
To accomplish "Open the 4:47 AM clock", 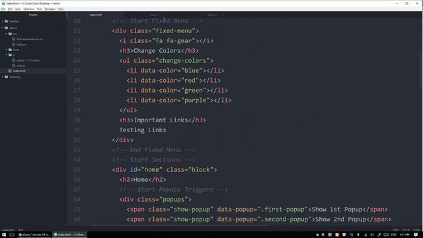I will pyautogui.click(x=404, y=235).
